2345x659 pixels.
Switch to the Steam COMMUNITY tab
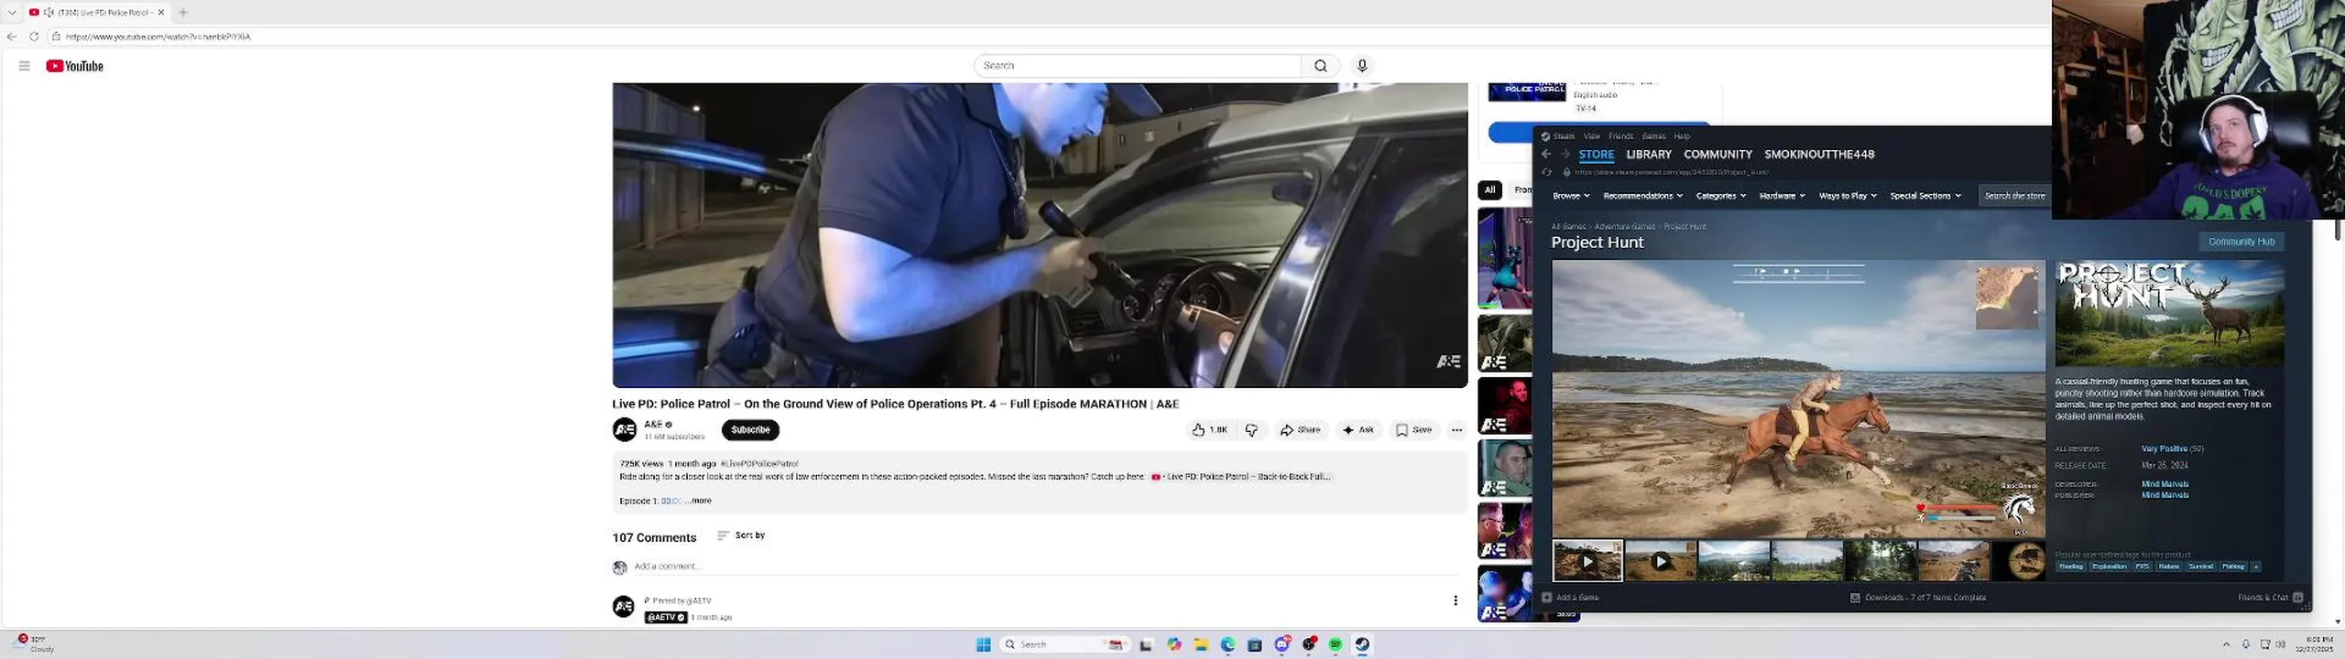pos(1718,155)
